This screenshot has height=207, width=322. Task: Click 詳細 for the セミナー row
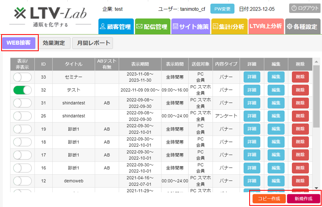click(x=252, y=77)
